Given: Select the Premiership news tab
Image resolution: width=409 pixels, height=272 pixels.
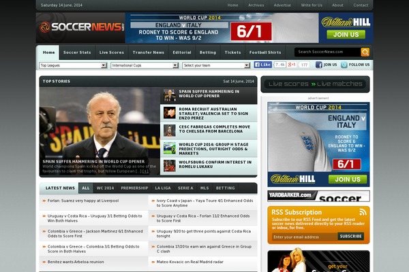Looking at the screenshot, I should pyautogui.click(x=134, y=188).
